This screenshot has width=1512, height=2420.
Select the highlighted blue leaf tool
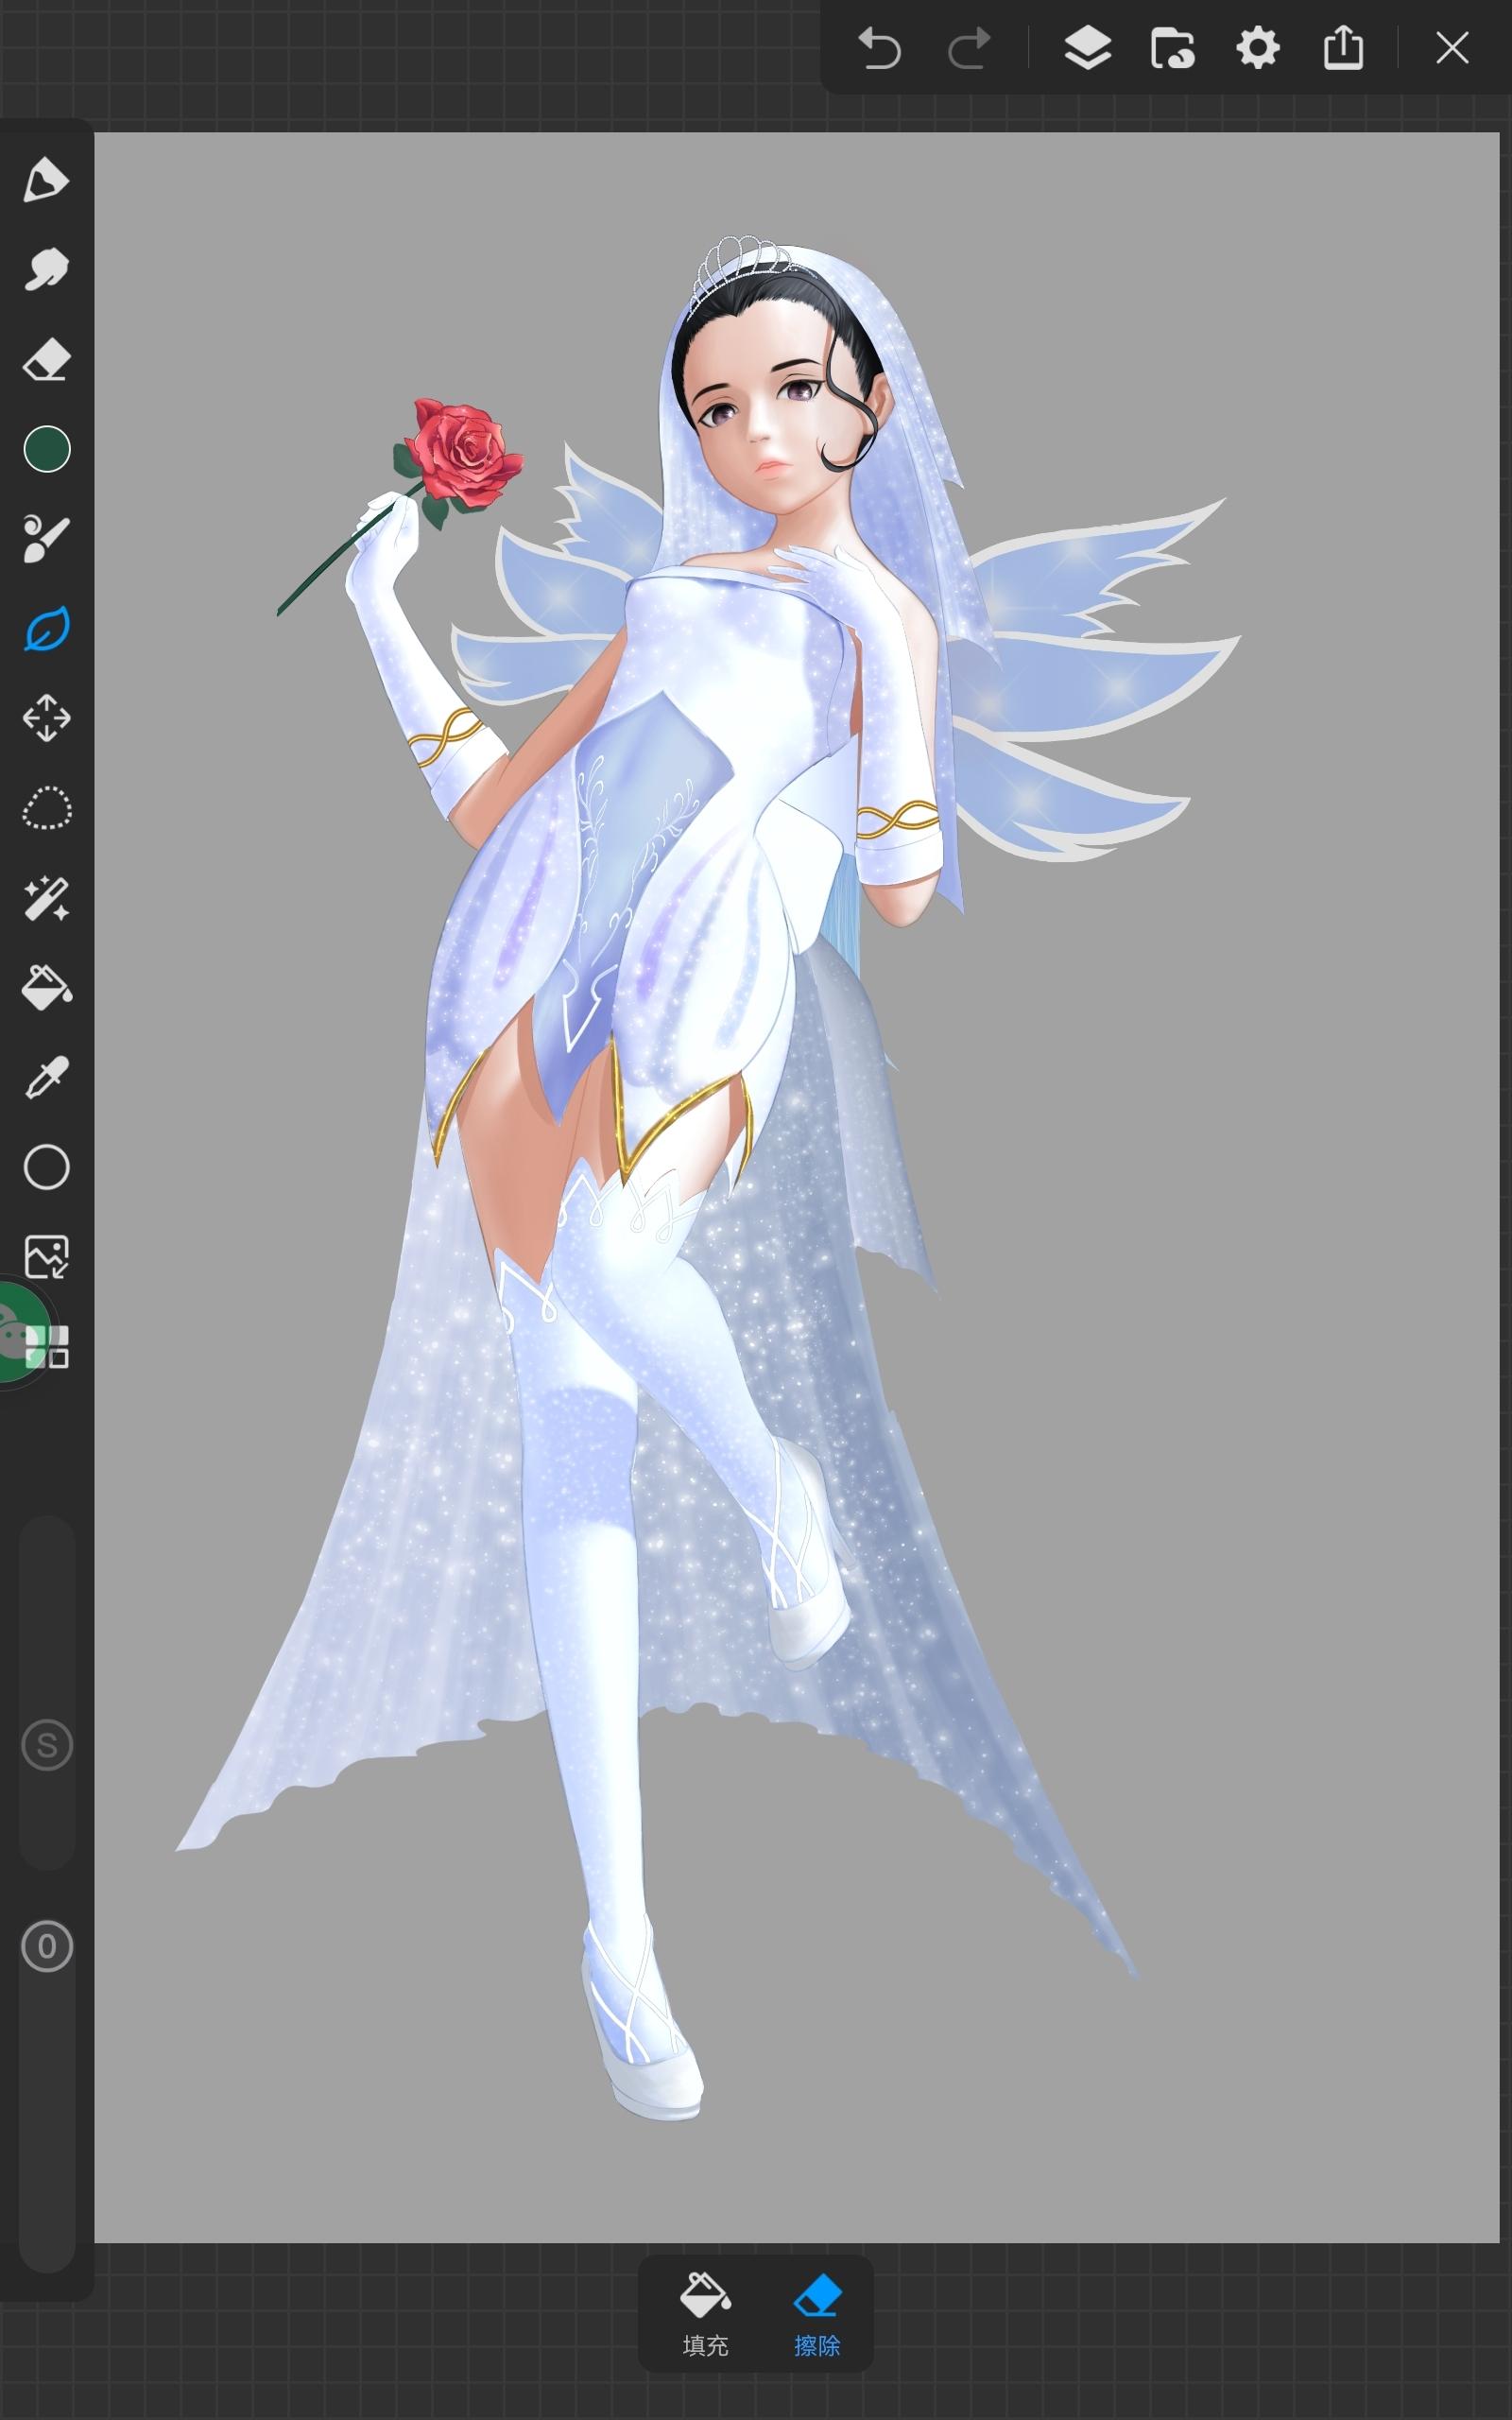click(x=46, y=629)
